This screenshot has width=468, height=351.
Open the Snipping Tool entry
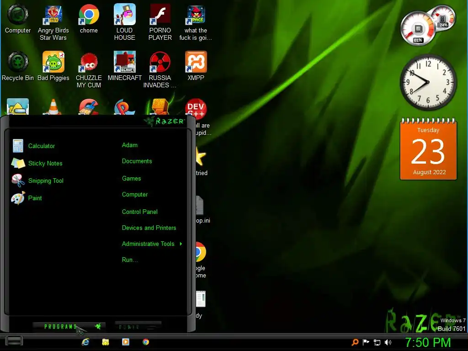(37, 181)
